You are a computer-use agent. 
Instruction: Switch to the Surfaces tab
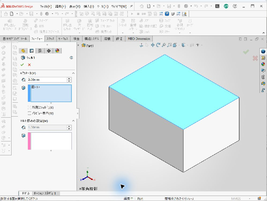click(x=63, y=39)
